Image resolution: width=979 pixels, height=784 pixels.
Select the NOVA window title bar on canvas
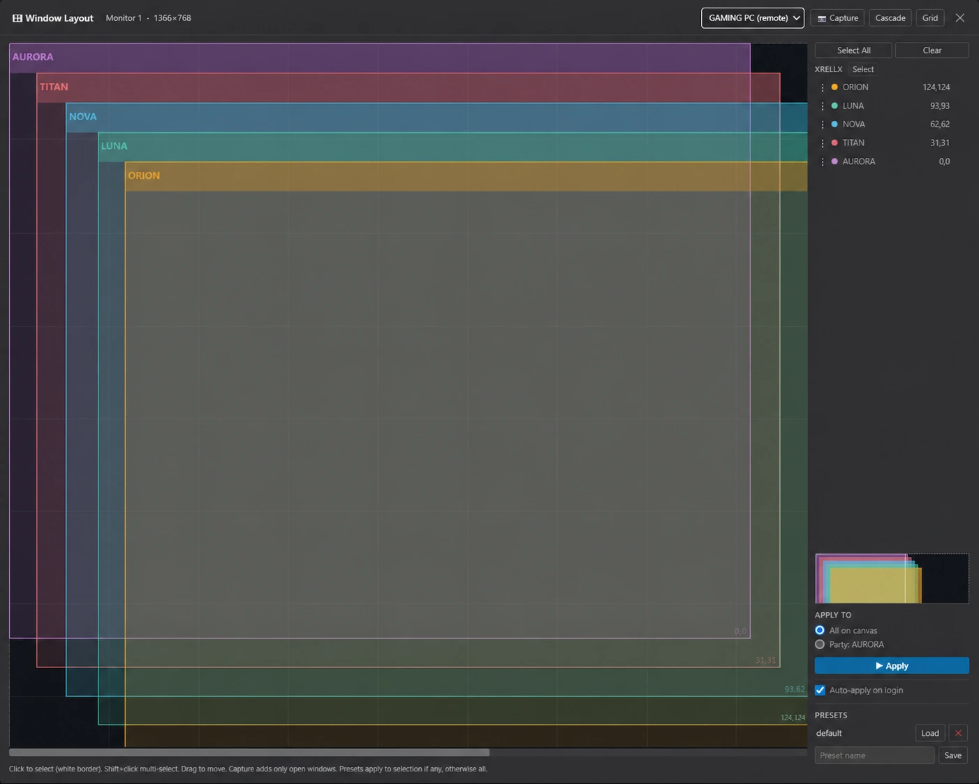(437, 117)
